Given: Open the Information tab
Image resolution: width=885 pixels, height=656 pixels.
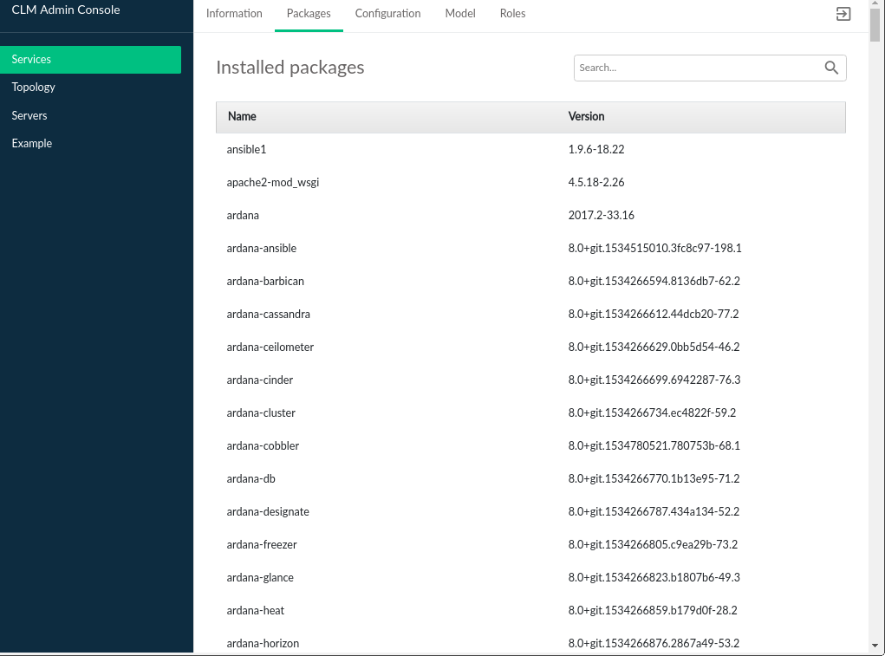Looking at the screenshot, I should pyautogui.click(x=234, y=14).
